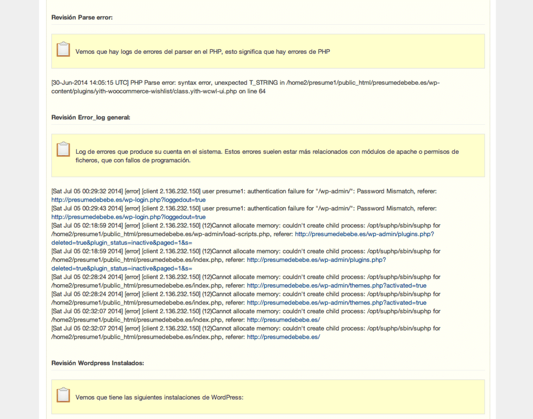This screenshot has height=419, width=533.
Task: Click the 'Log de errores que produce su cuenta' note text
Action: pos(267,156)
